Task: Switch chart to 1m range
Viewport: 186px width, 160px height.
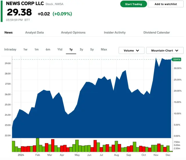Action: [x=36, y=50]
